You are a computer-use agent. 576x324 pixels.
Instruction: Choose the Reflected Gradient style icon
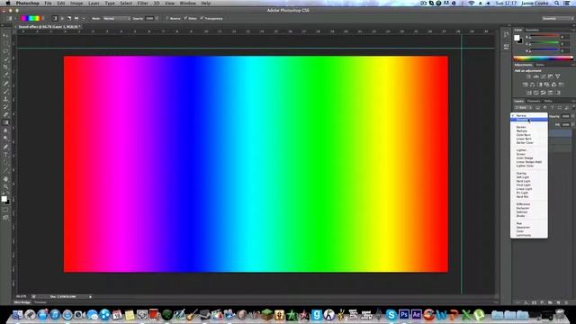tap(76, 18)
